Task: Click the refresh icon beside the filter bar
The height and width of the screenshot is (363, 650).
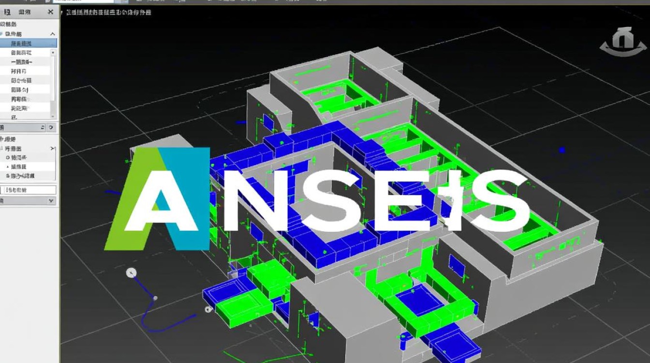Action: pos(50,128)
